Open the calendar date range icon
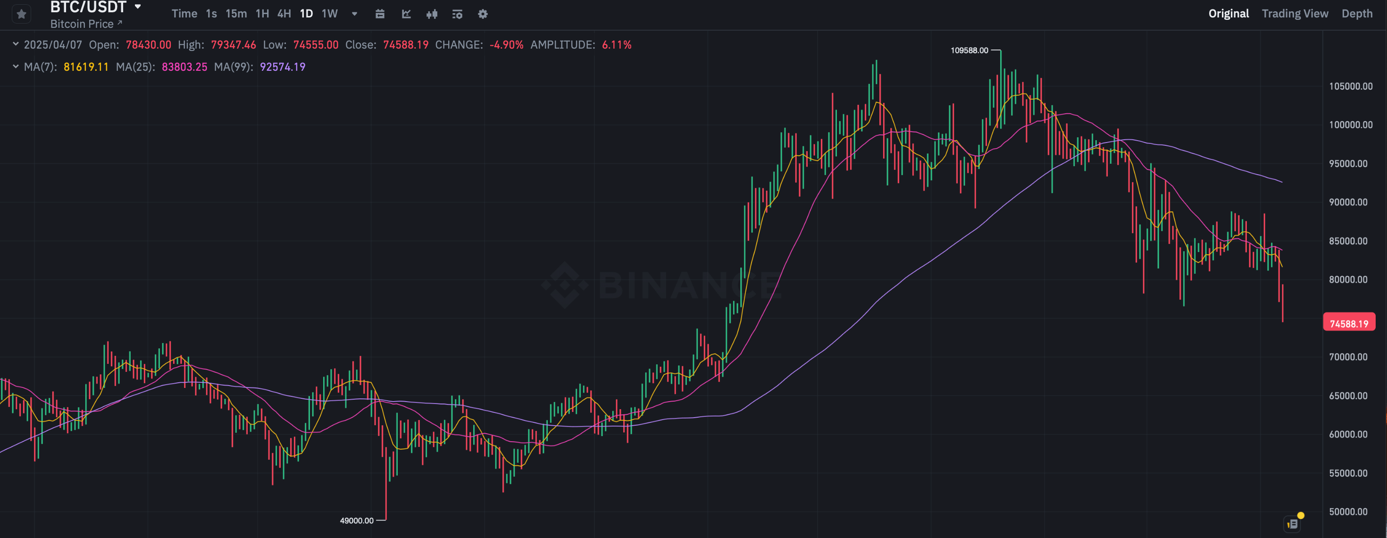The width and height of the screenshot is (1387, 538). tap(380, 14)
